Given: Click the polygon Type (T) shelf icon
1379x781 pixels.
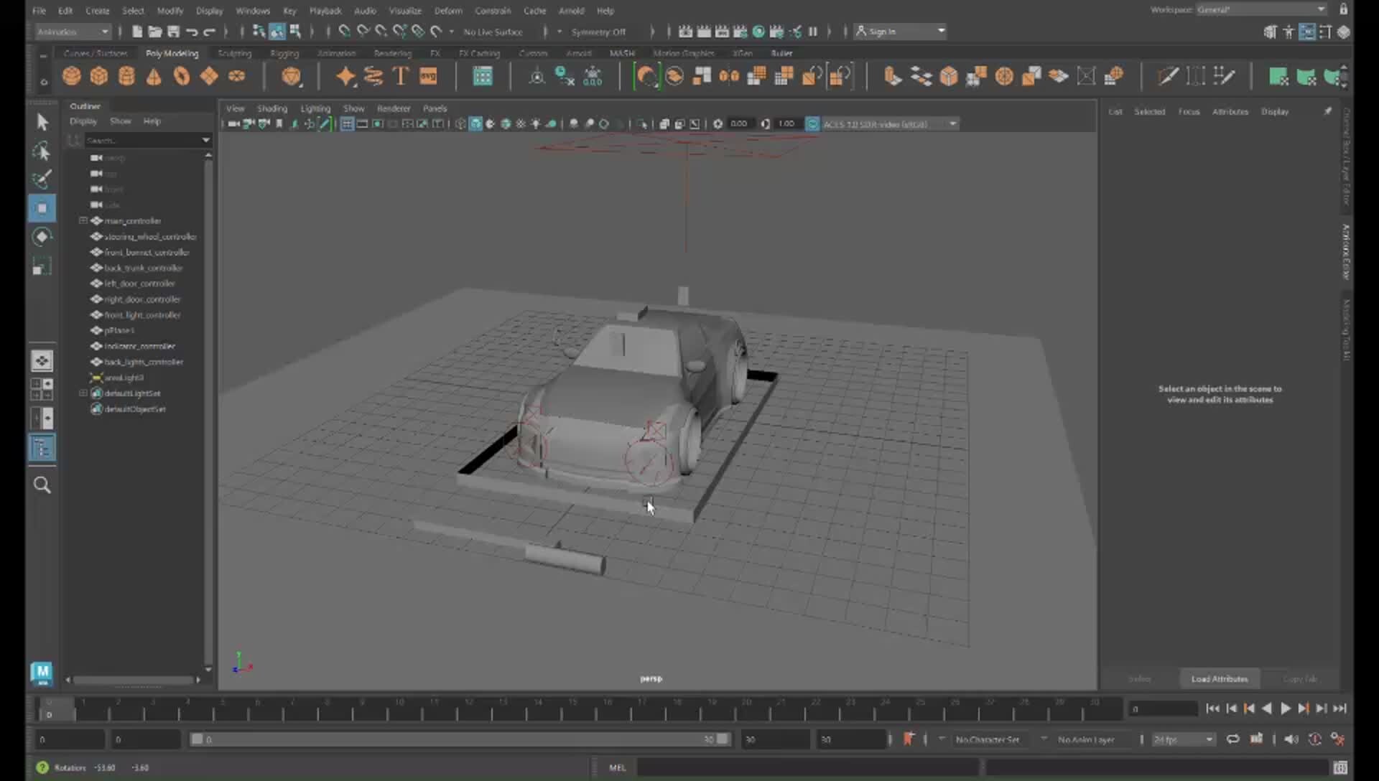Looking at the screenshot, I should pos(401,75).
